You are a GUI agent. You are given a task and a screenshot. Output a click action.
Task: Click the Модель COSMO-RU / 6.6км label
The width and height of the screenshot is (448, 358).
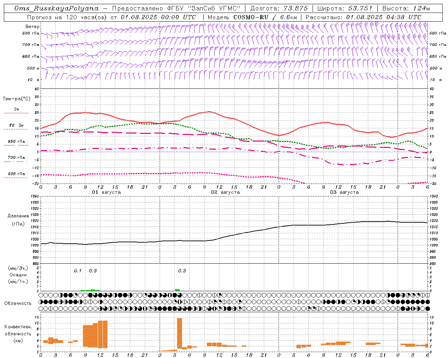[252, 17]
